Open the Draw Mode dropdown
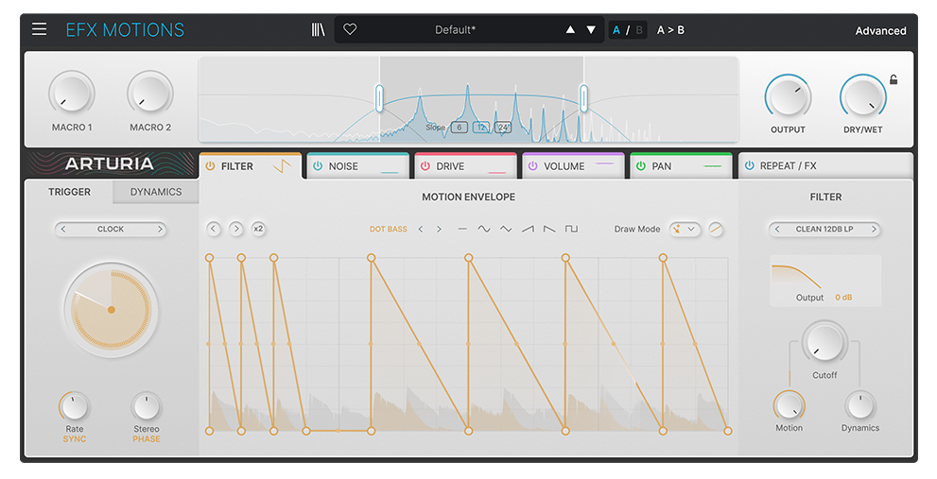Image resolution: width=937 pixels, height=479 pixels. [x=685, y=229]
